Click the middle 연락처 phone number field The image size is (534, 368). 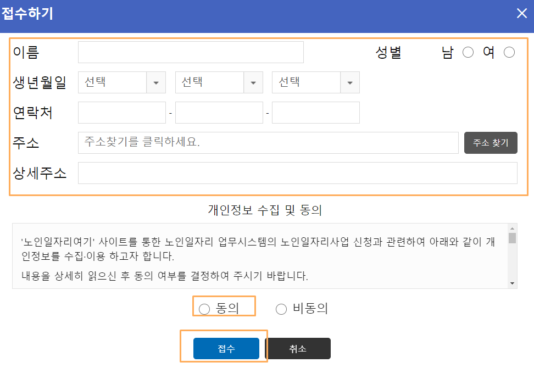(x=219, y=113)
